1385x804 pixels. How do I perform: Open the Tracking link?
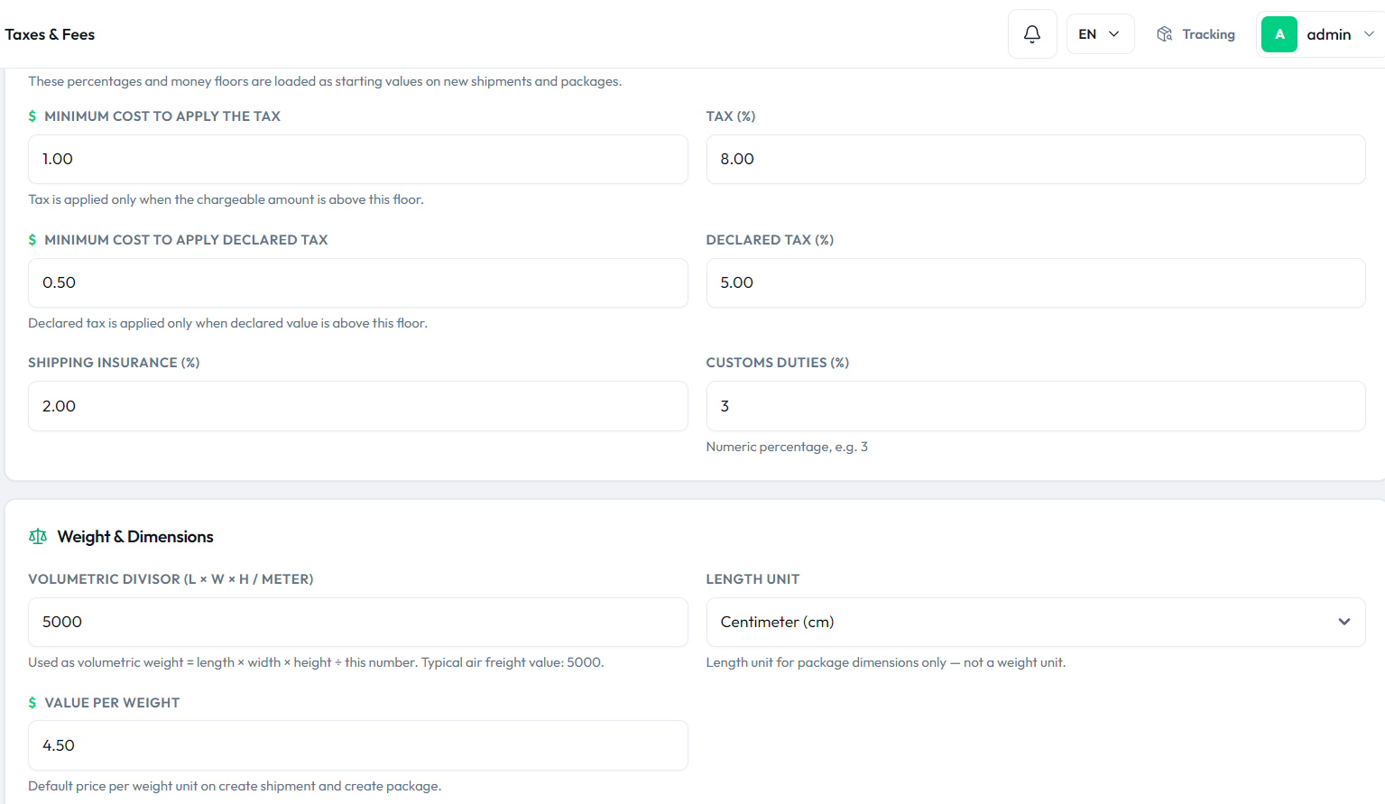(1196, 34)
